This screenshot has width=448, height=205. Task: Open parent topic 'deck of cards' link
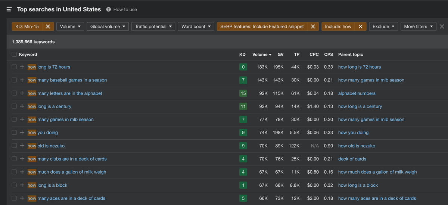[352, 159]
